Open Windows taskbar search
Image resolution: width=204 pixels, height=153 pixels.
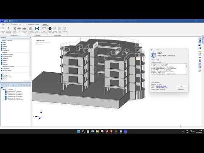coord(83,131)
